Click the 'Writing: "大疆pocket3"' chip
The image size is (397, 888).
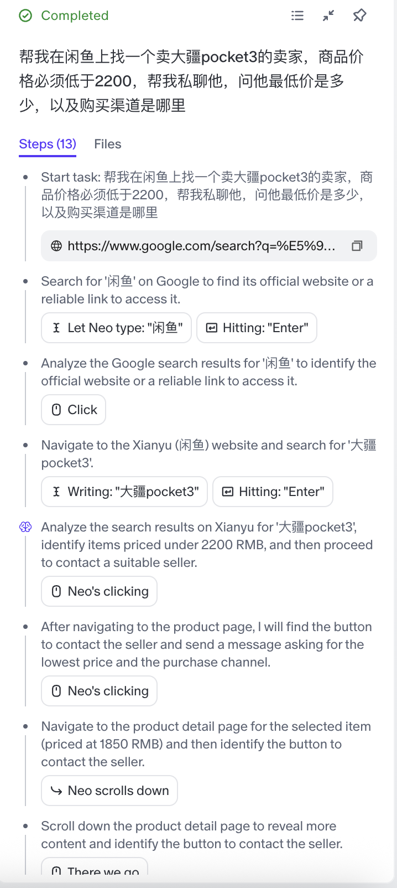[124, 492]
